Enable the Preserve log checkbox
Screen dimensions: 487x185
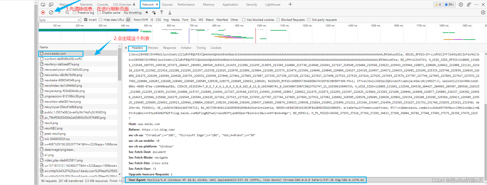coord(75,12)
